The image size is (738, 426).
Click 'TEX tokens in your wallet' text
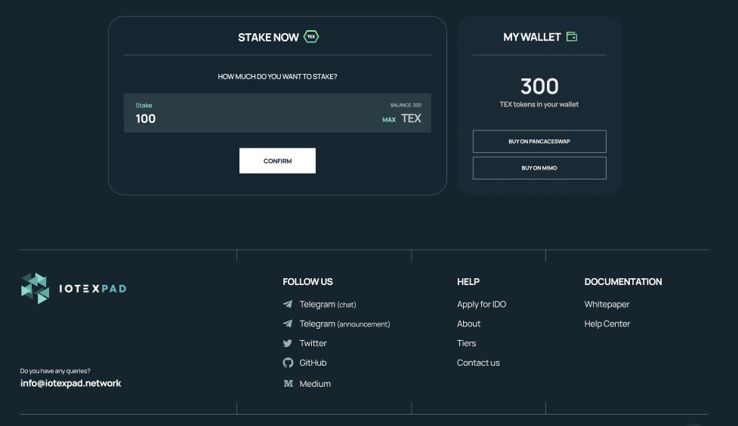tap(539, 104)
